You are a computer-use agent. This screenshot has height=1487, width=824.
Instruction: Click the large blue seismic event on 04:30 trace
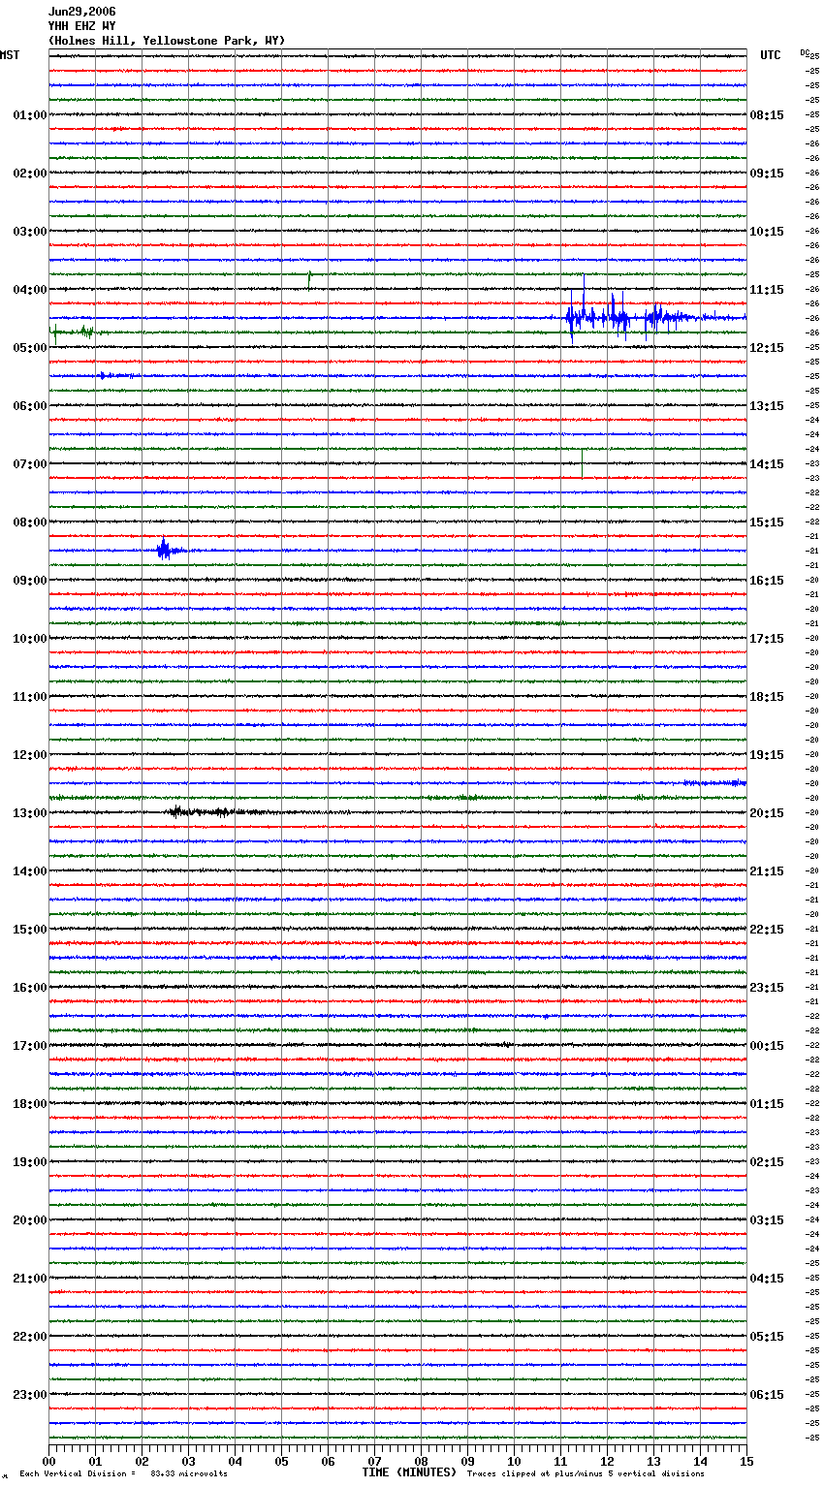tap(630, 315)
